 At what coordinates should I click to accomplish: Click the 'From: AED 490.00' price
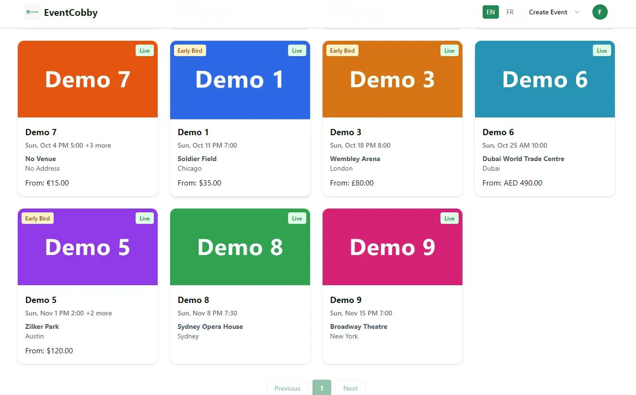[x=512, y=183]
